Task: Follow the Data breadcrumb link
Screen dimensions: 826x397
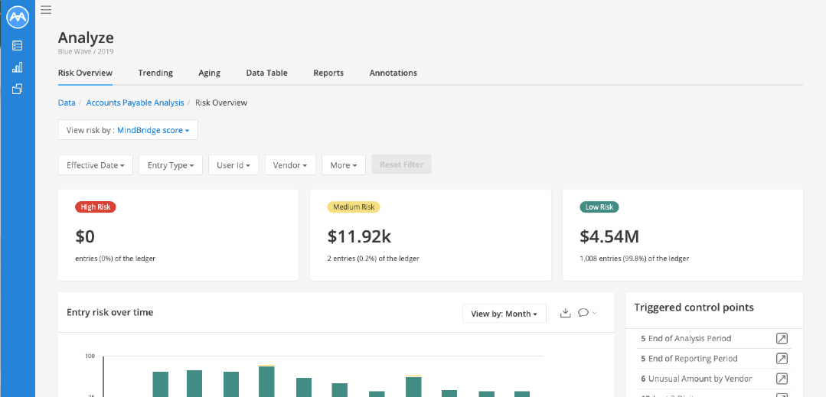Action: 67,103
